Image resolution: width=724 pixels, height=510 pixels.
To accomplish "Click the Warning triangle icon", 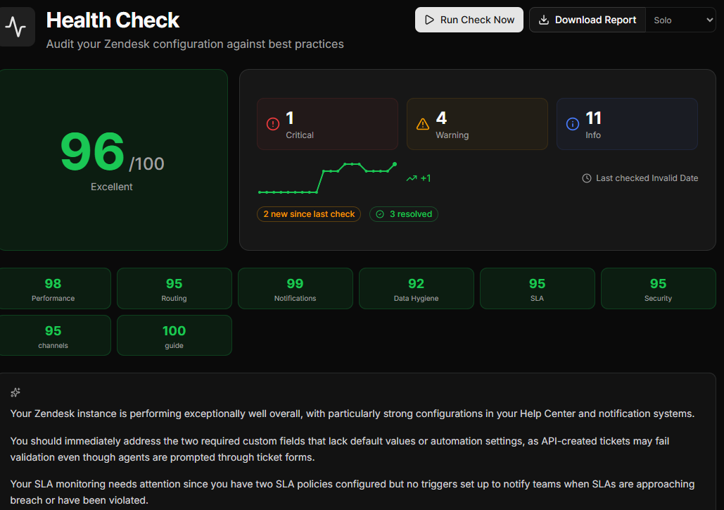I will pos(423,123).
